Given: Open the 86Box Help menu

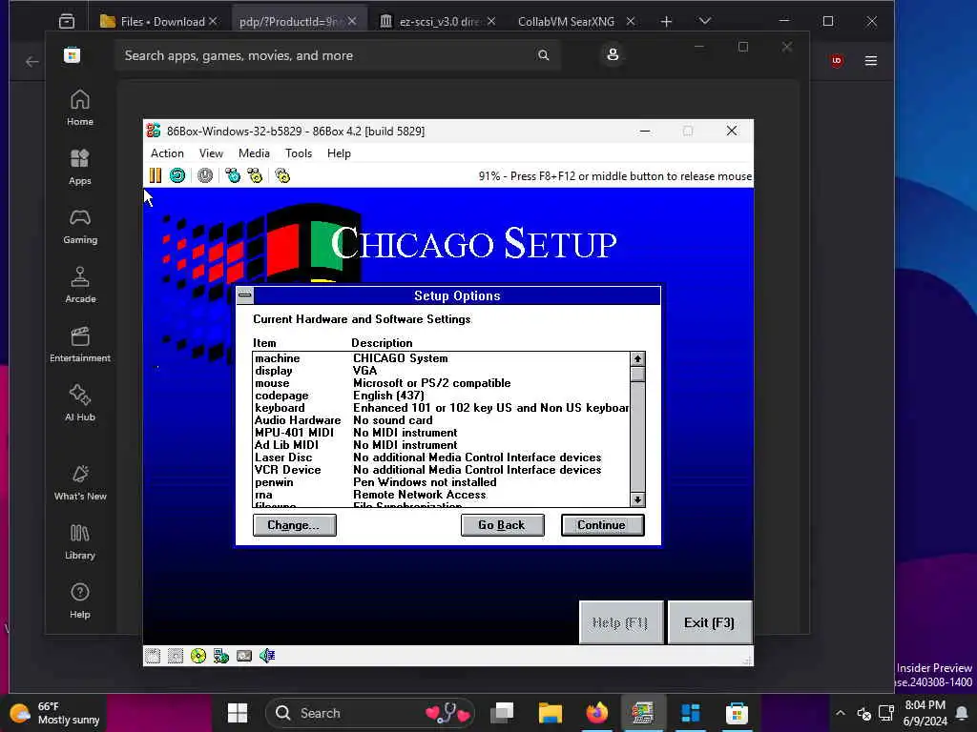Looking at the screenshot, I should coord(339,153).
